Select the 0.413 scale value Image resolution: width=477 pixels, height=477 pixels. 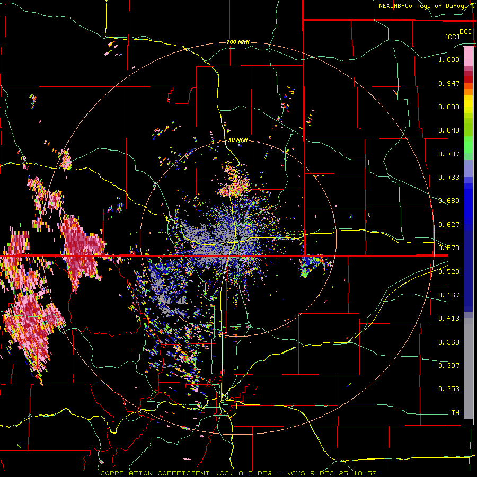pyautogui.click(x=449, y=319)
